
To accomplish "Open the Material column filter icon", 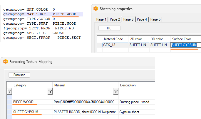I will point(116,92).
